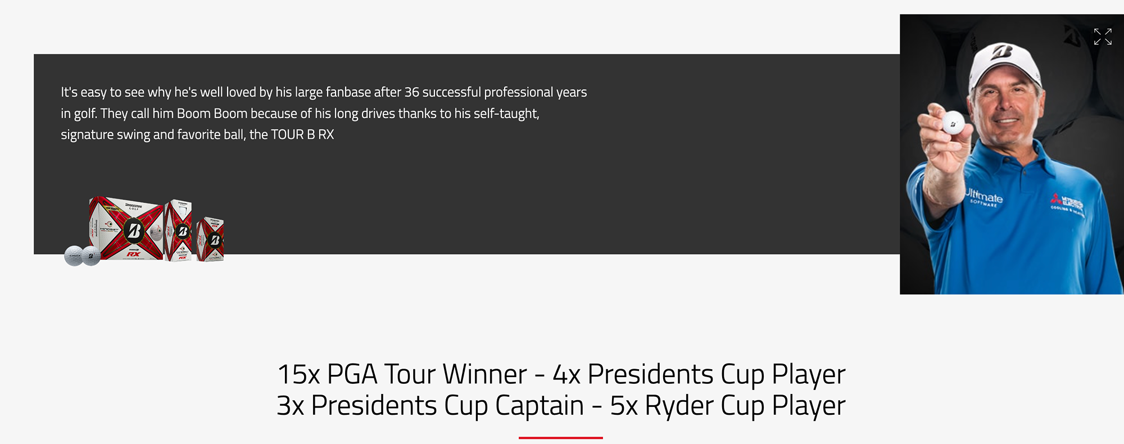Click the TOUR VALIDATED gold banner on the box

(x=112, y=209)
